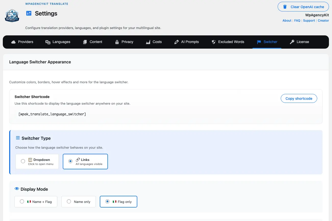Open the License tab
Viewport: 332px width, 221px height.
[x=299, y=42]
